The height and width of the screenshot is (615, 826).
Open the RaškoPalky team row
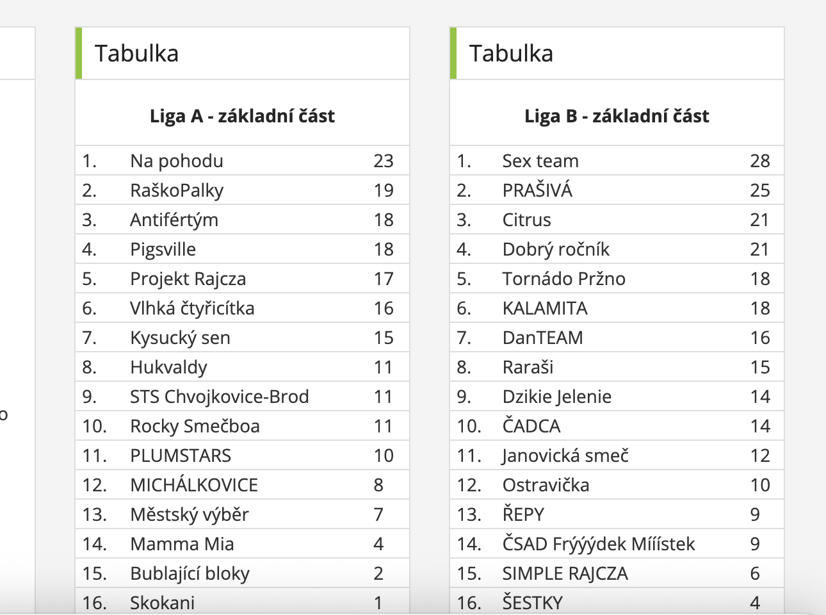coord(177,190)
